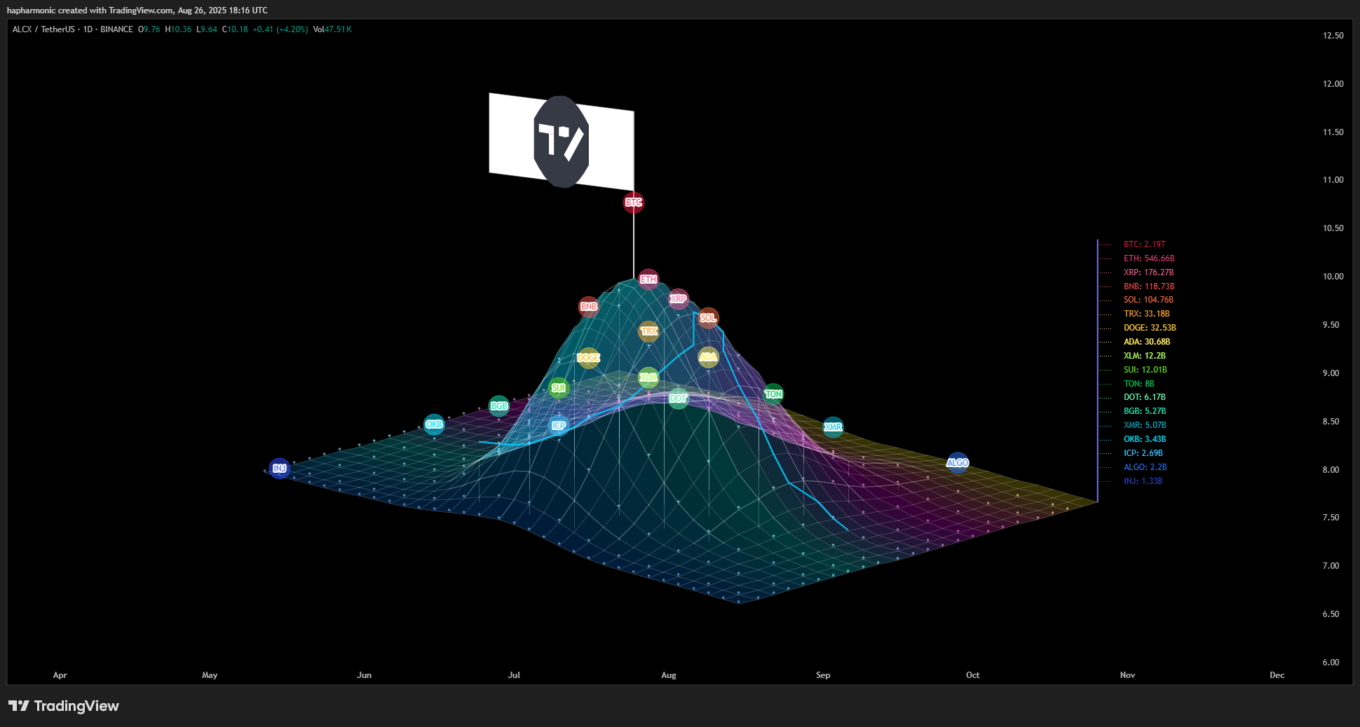Click the 10.00 price axis label
Viewport: 1360px width, 727px height.
coord(1333,277)
